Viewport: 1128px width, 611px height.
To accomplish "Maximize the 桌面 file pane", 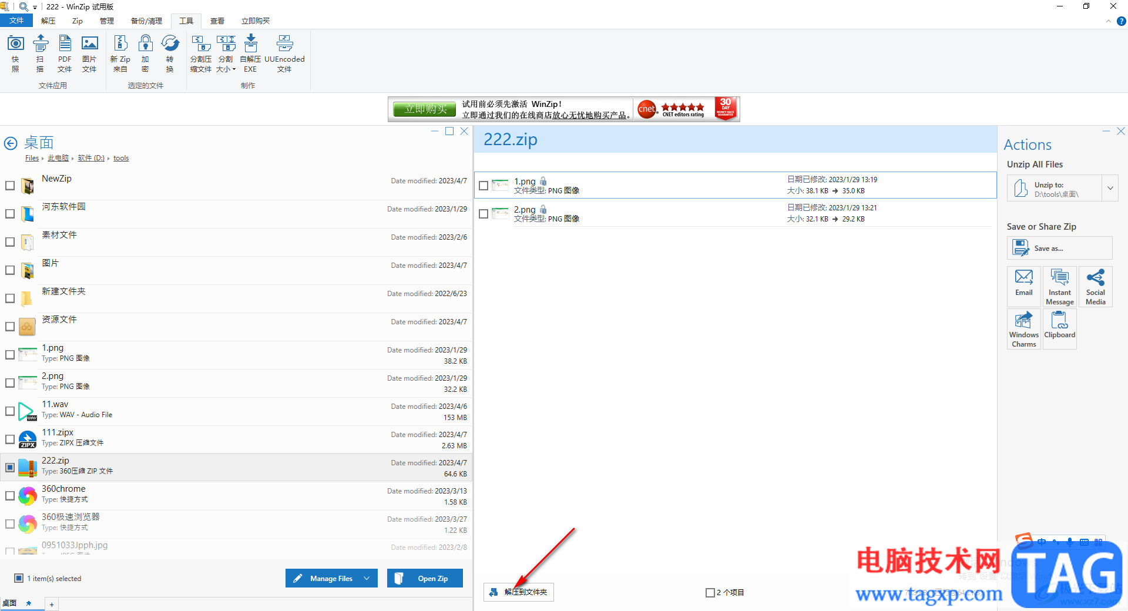I will click(x=449, y=131).
